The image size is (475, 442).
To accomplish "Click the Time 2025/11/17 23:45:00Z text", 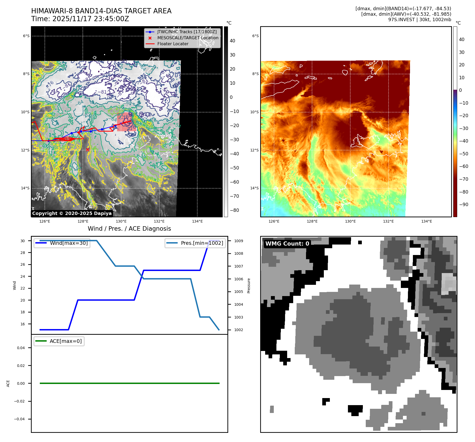I will [80, 19].
